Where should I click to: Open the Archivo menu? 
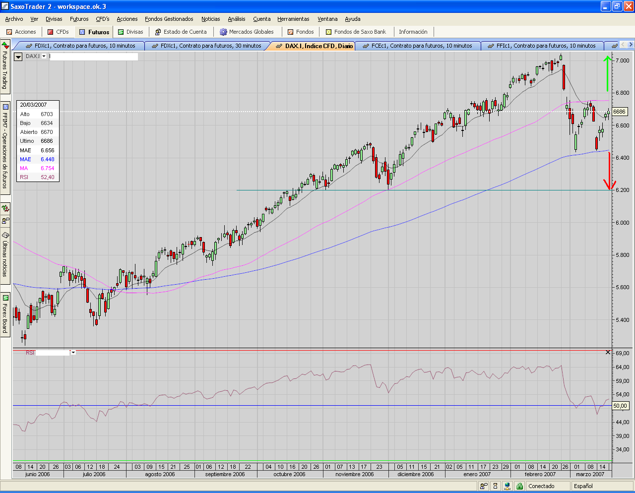tap(14, 19)
